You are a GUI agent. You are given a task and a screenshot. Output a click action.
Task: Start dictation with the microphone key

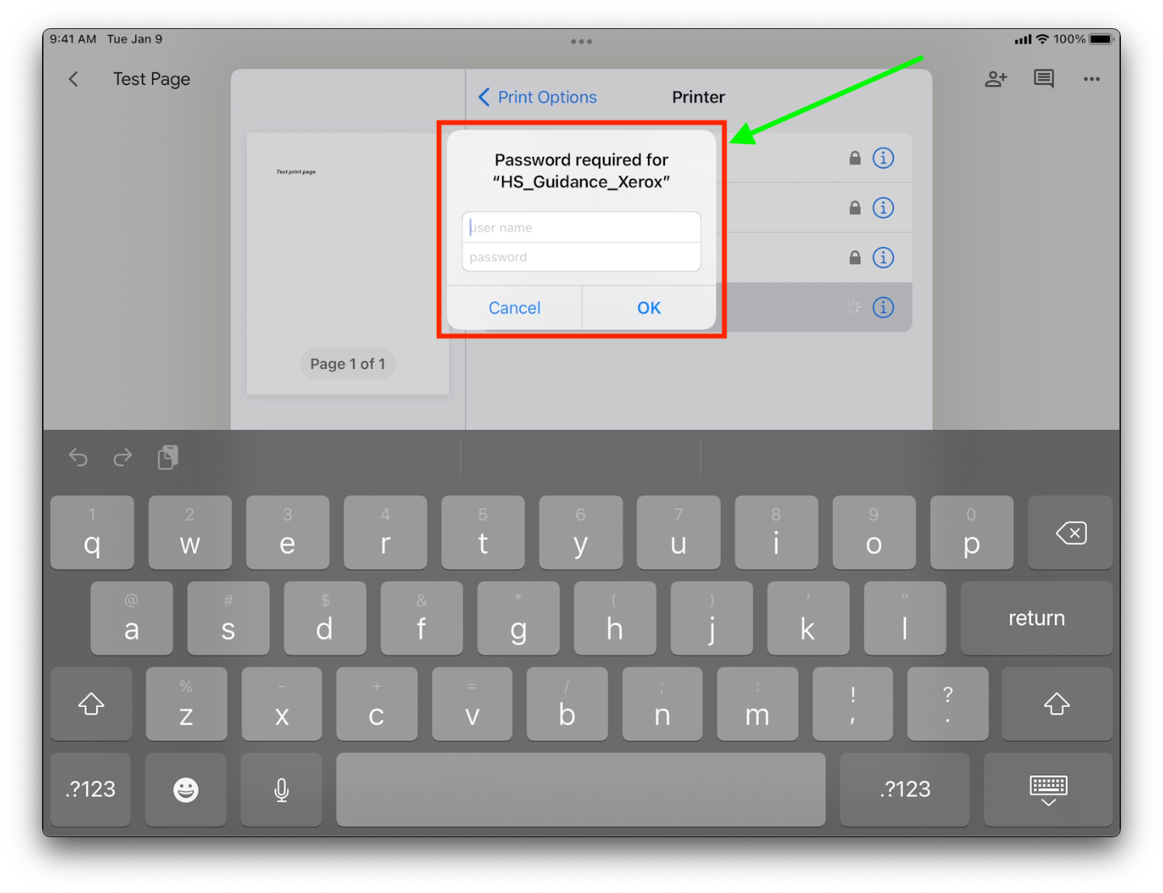click(282, 790)
